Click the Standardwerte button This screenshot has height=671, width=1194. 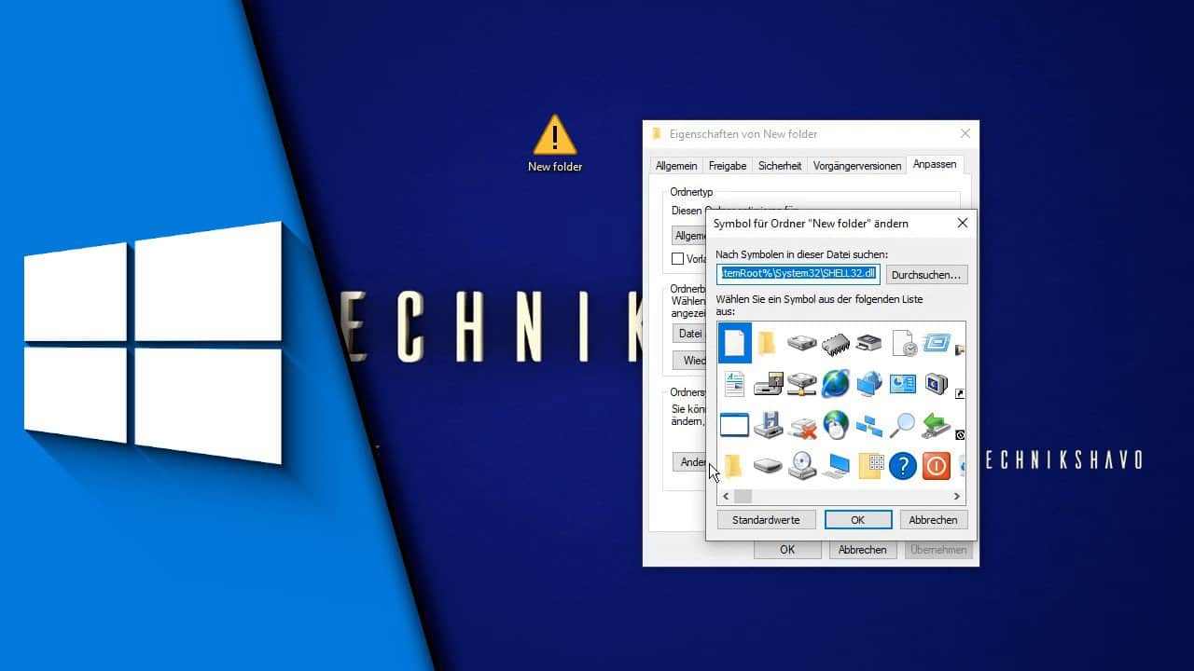coord(766,520)
